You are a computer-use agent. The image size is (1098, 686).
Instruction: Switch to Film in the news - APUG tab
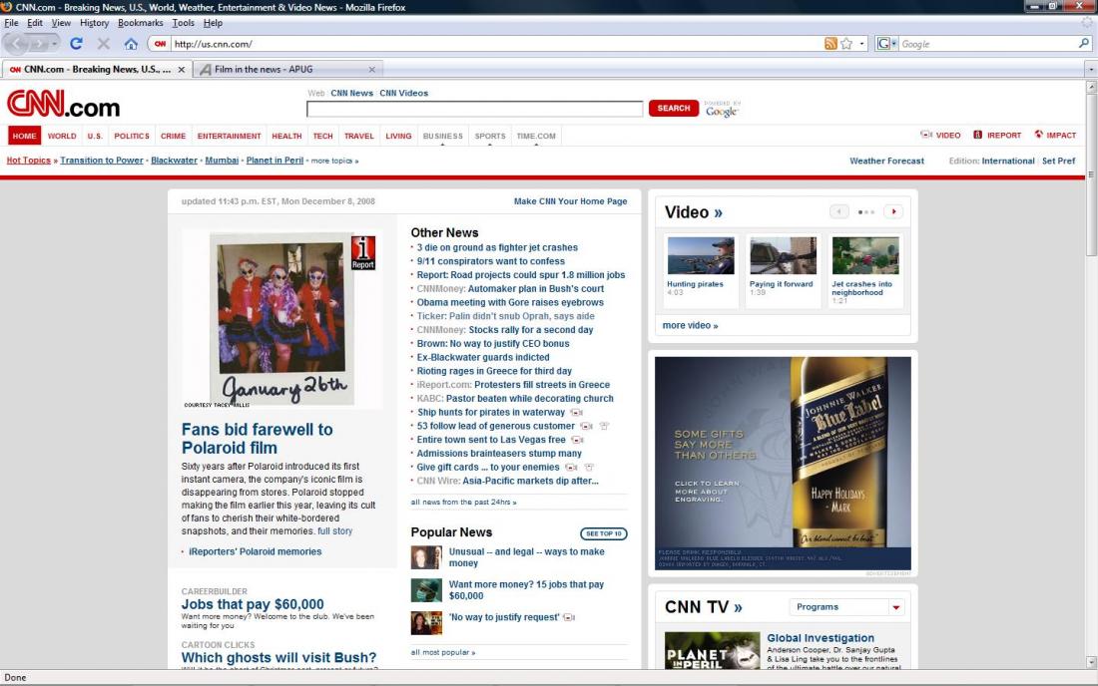point(287,69)
